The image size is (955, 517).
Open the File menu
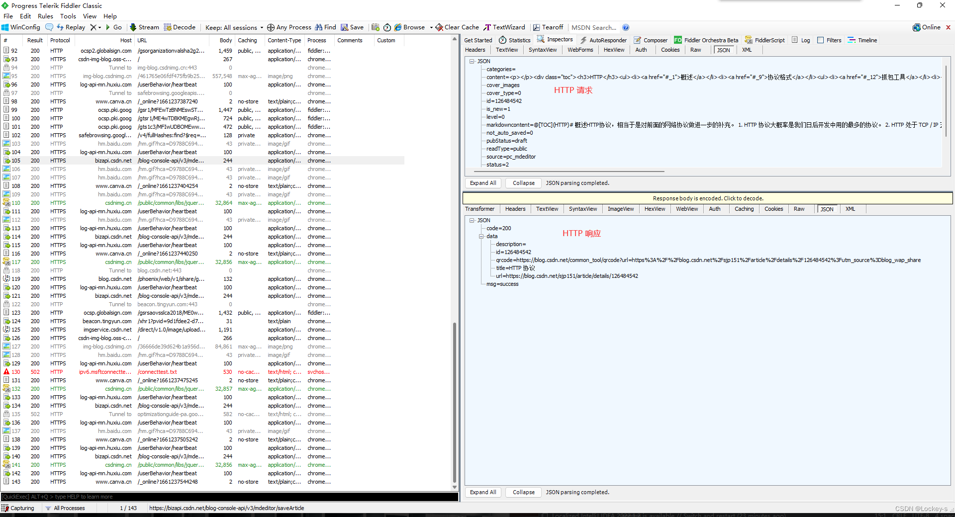tap(8, 16)
